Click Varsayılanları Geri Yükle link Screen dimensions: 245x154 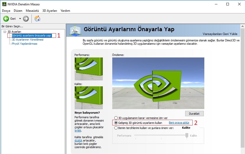point(220,34)
